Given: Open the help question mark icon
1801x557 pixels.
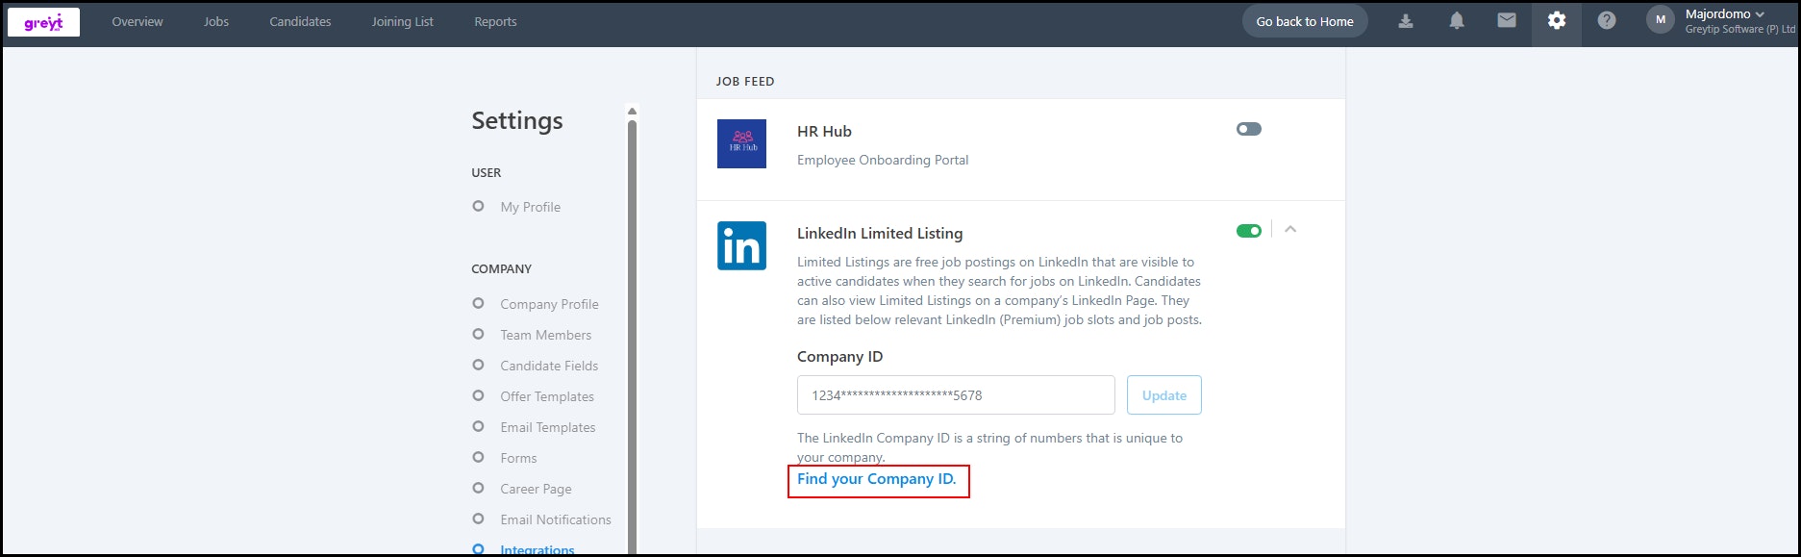Looking at the screenshot, I should coord(1607,21).
